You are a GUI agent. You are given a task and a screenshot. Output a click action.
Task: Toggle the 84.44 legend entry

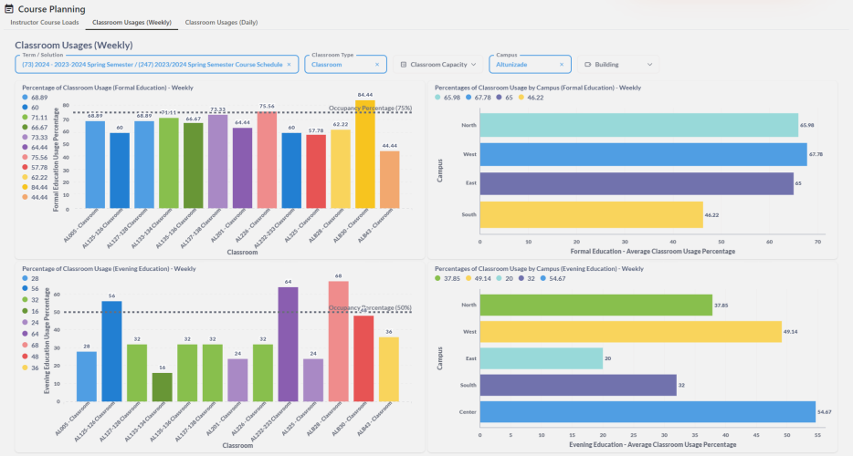tap(35, 188)
